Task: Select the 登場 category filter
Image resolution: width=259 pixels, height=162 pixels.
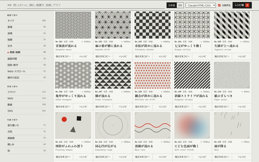Action: tap(27, 27)
